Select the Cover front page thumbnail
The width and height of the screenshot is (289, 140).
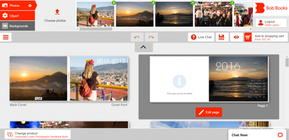pyautogui.click(x=99, y=79)
